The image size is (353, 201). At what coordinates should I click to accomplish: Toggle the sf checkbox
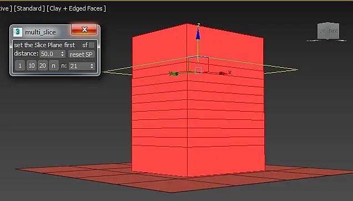(92, 45)
